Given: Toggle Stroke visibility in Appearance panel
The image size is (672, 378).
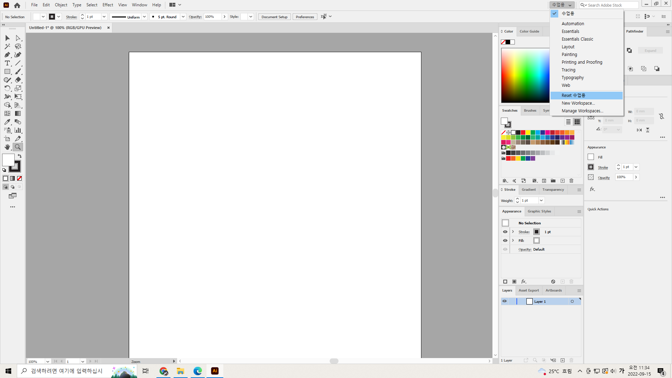Looking at the screenshot, I should (505, 232).
